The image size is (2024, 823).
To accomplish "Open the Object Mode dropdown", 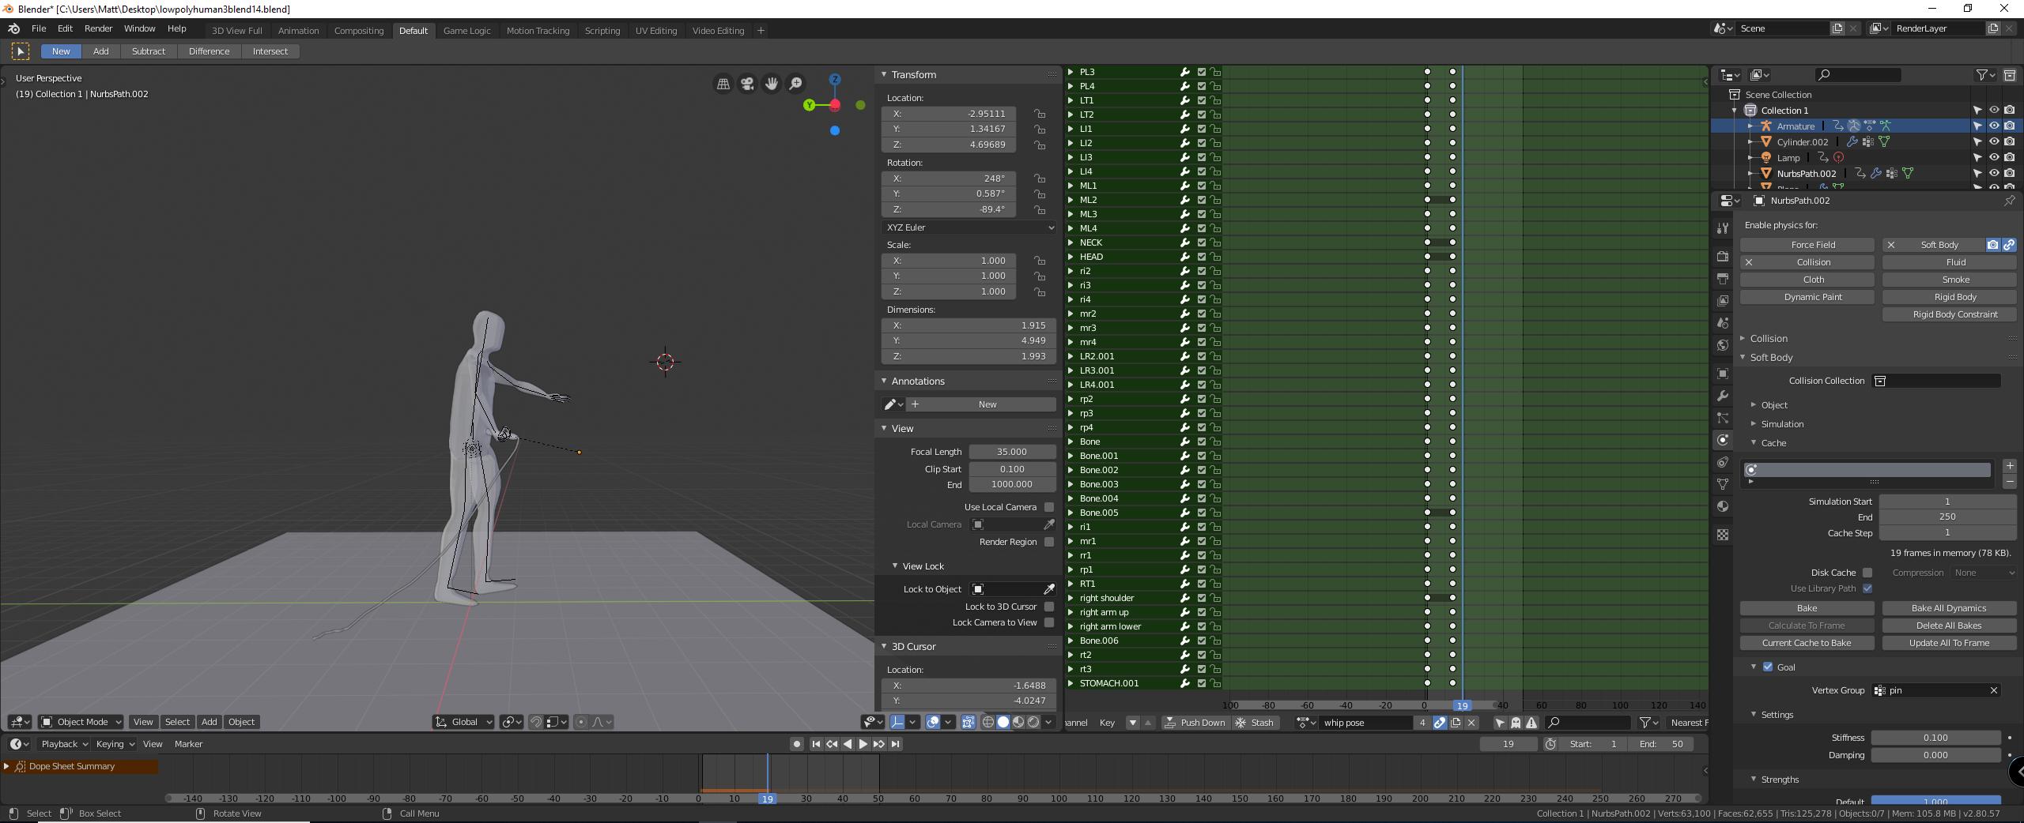I will 81,722.
